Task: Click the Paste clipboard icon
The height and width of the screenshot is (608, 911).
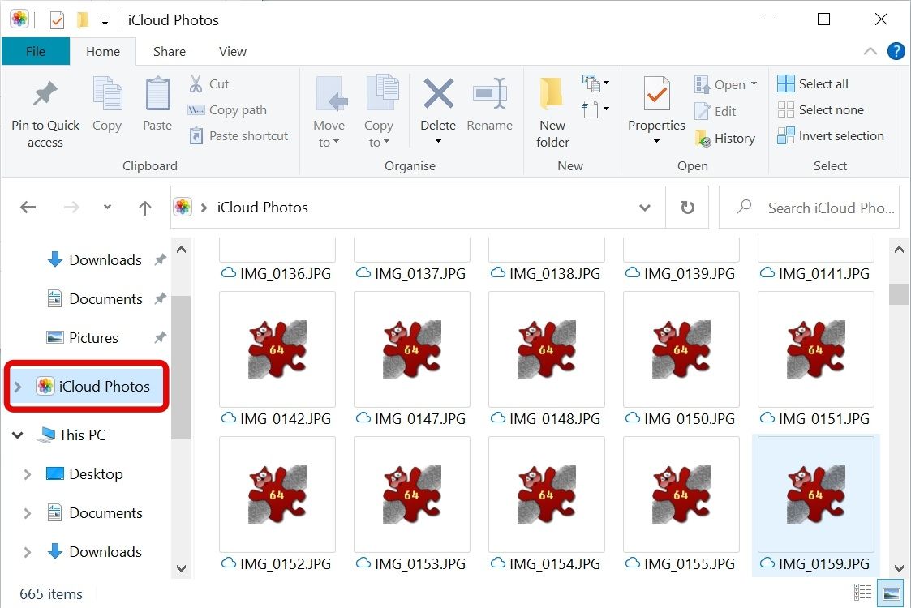Action: [x=157, y=93]
